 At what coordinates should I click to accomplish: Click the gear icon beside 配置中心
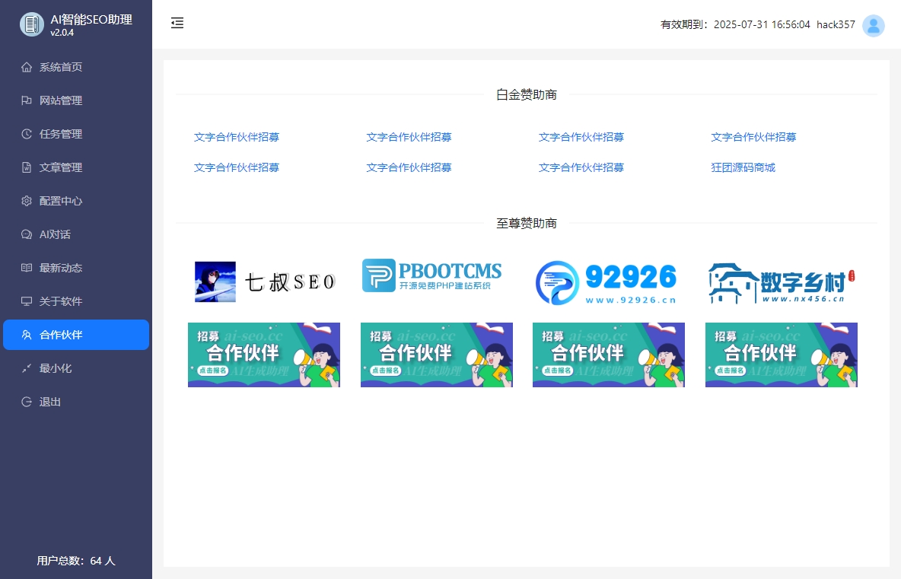click(x=27, y=201)
